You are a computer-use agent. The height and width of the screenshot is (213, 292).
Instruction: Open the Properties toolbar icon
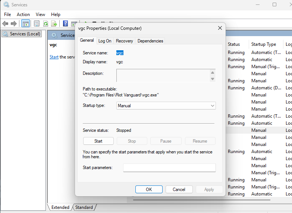[37, 23]
